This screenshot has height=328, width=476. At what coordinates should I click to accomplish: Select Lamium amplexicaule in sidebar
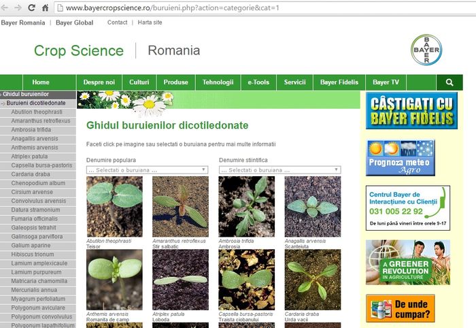[38, 263]
